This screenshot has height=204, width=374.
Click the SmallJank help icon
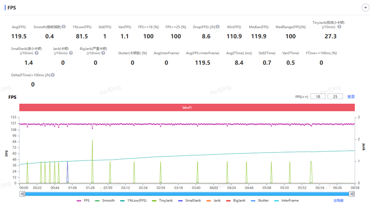[x=36, y=53]
